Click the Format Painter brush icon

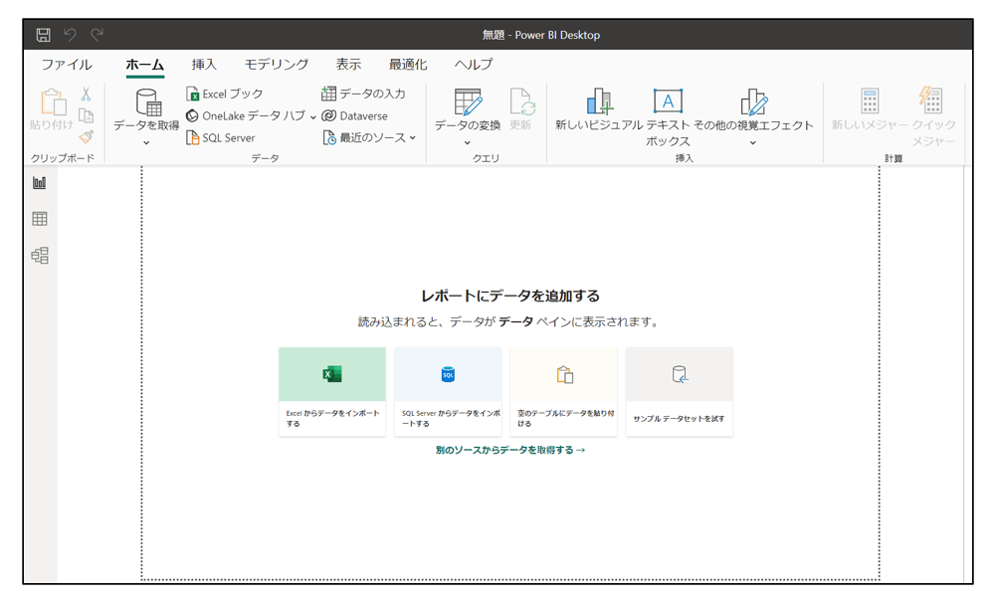click(x=86, y=136)
